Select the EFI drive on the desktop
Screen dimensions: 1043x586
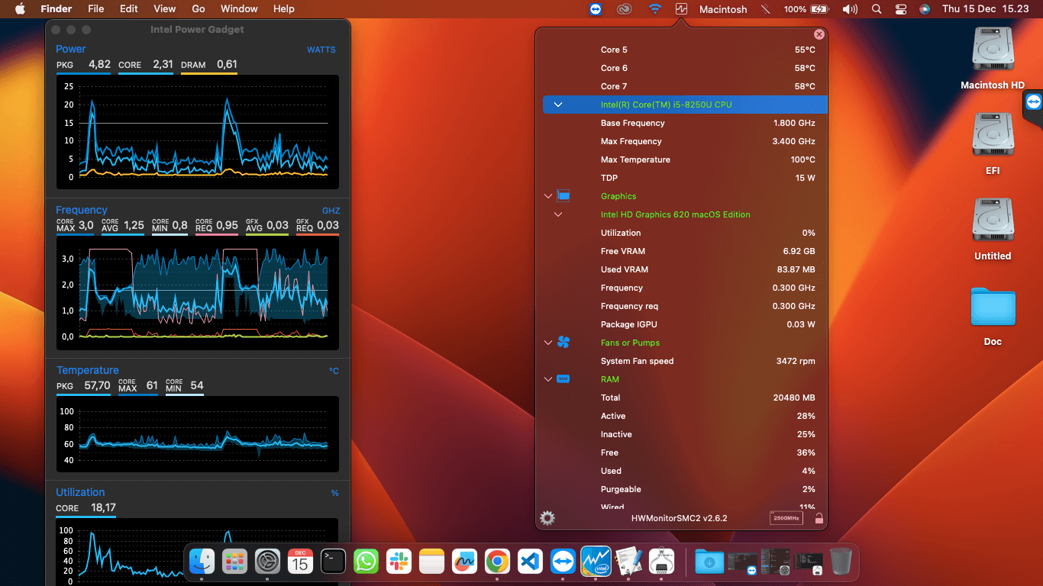993,143
